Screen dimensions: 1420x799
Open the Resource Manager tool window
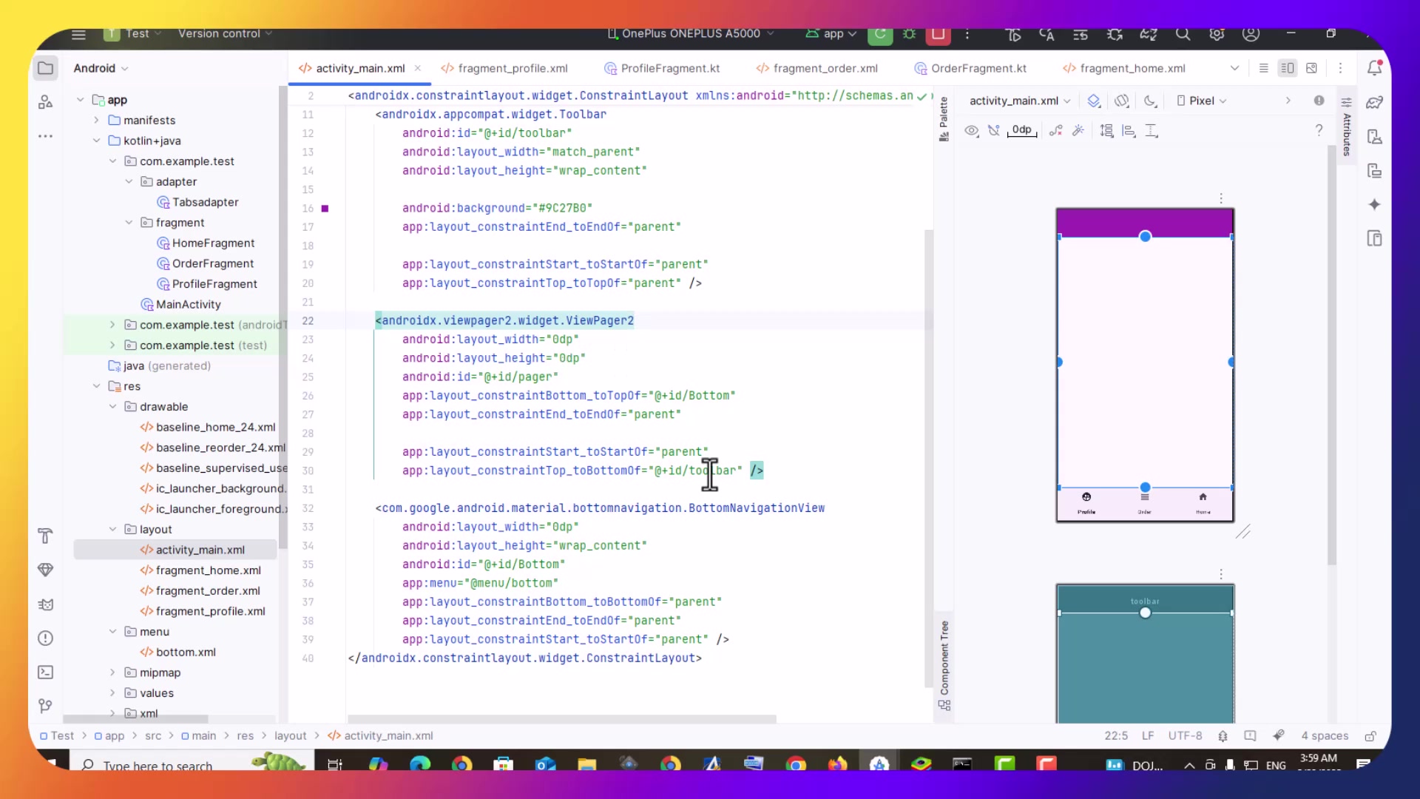(x=45, y=102)
